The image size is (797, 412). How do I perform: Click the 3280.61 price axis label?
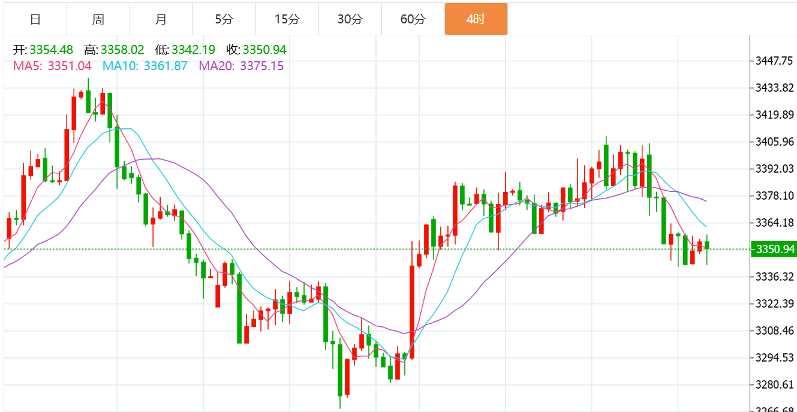[x=774, y=385]
